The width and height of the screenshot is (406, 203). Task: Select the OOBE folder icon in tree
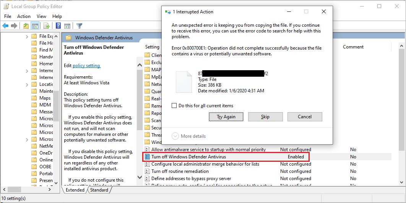coord(34,166)
